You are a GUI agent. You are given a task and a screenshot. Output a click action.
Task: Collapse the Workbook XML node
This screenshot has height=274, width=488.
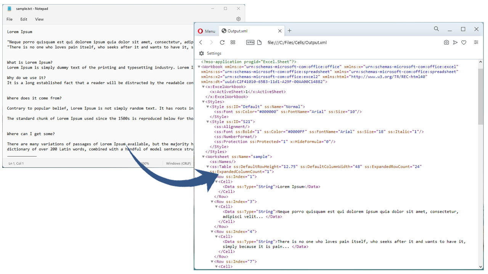[x=199, y=66]
